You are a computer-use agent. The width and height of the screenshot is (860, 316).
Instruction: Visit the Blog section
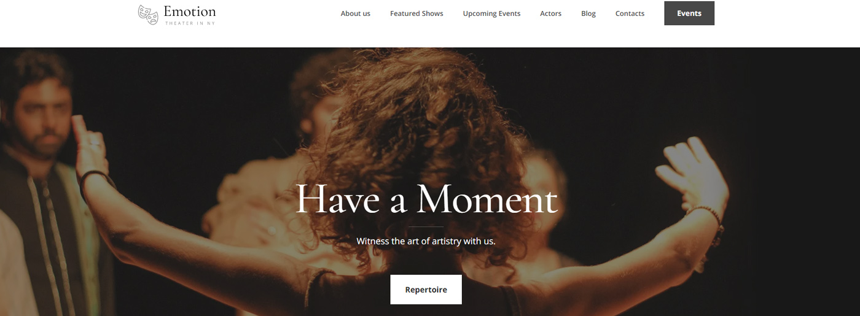588,13
